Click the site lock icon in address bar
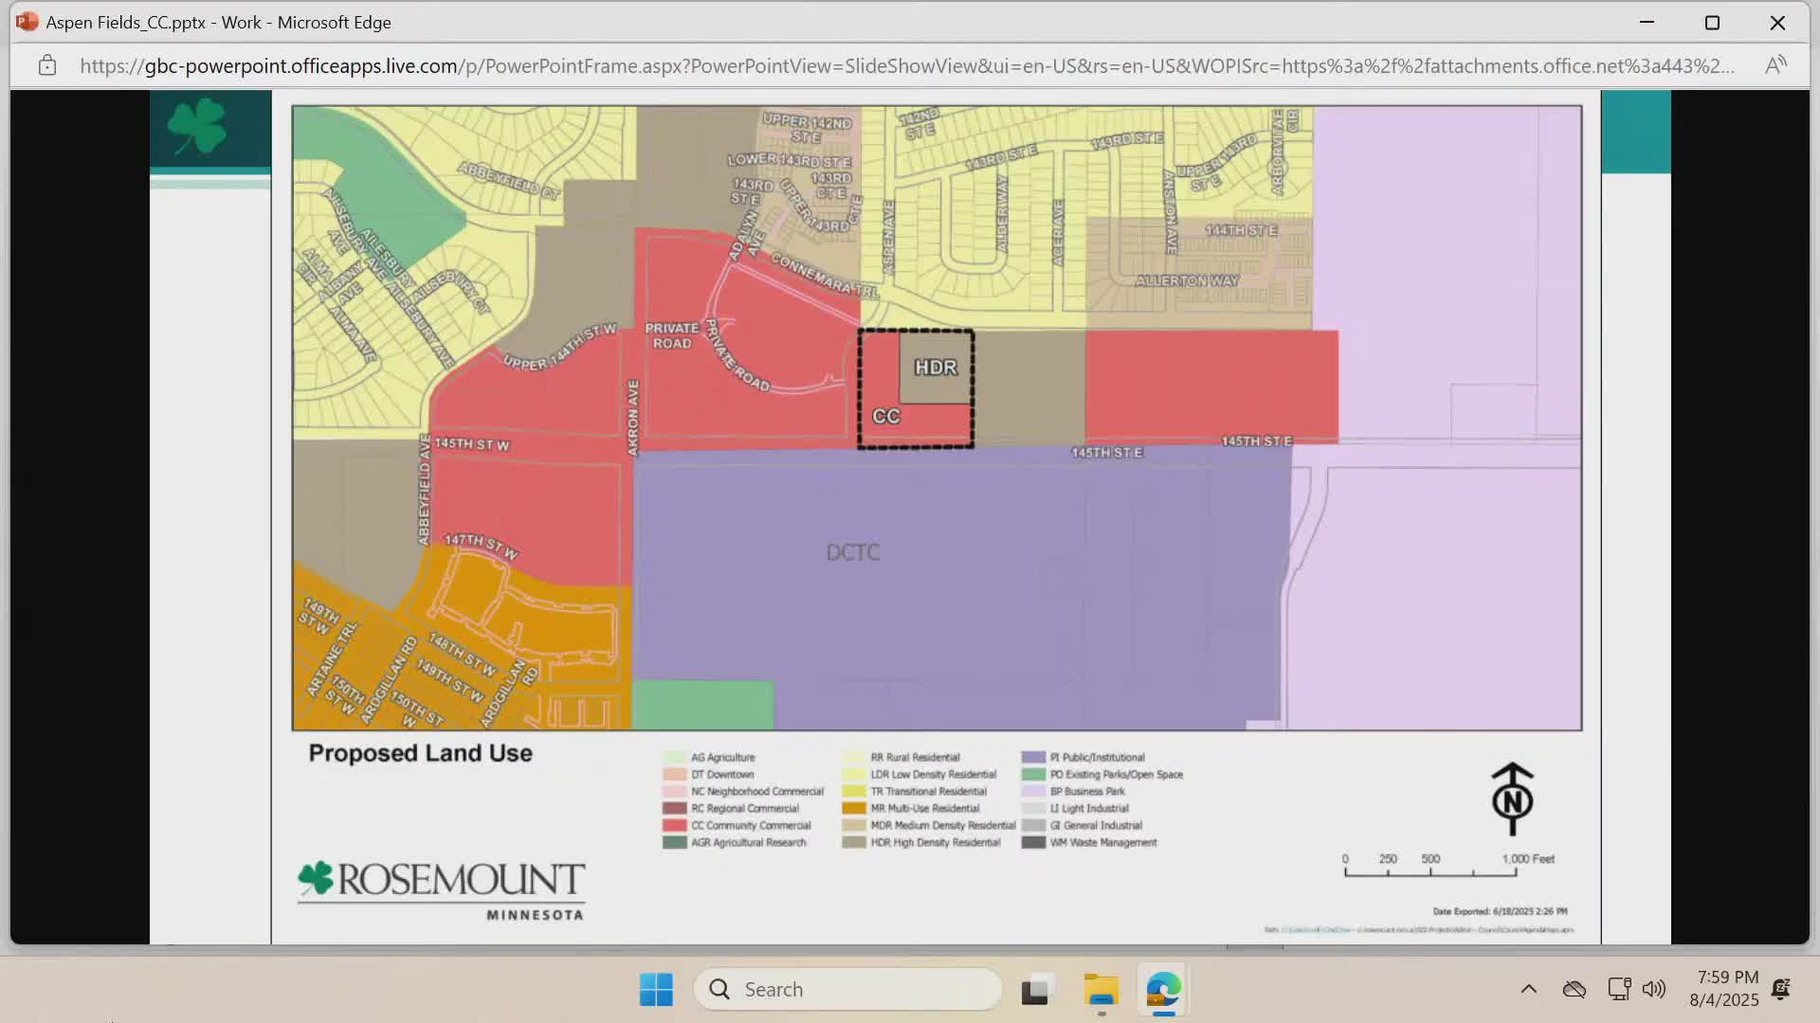Screen dimensions: 1820x1023 (x=47, y=65)
